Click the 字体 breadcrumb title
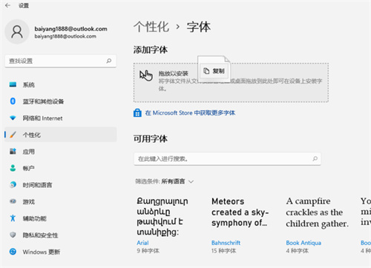The image size is (371, 268). pyautogui.click(x=199, y=27)
